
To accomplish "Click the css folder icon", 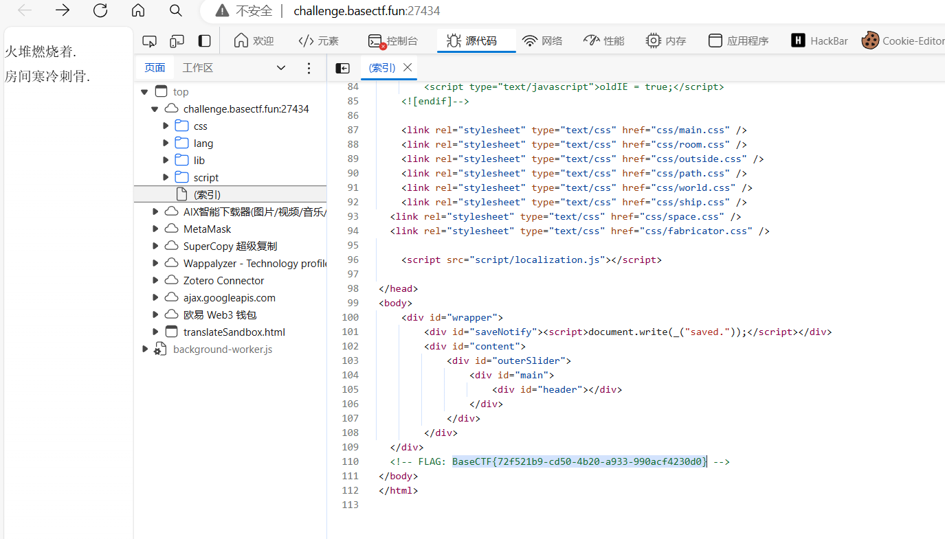I will pos(181,126).
